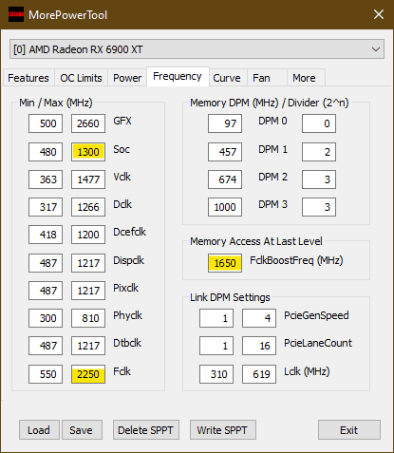Screen dimensions: 394x453
Task: Click the Write SPPT button
Action: (x=222, y=430)
